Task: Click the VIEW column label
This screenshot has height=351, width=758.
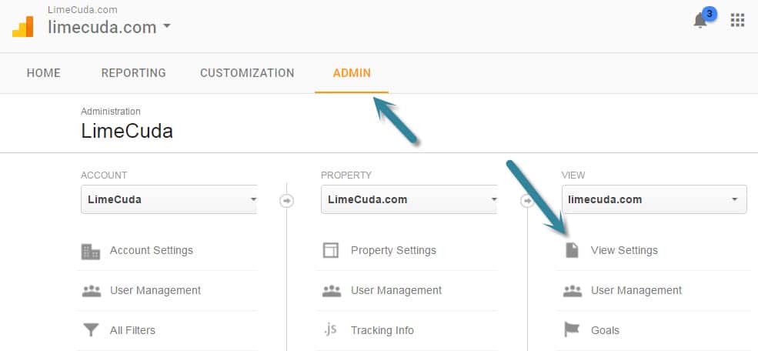Action: [573, 175]
